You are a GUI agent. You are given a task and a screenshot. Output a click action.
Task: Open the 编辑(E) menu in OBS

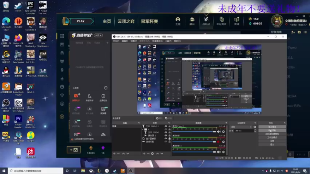tap(125, 41)
